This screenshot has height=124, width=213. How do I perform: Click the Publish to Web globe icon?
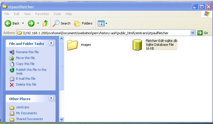pyautogui.click(x=12, y=70)
